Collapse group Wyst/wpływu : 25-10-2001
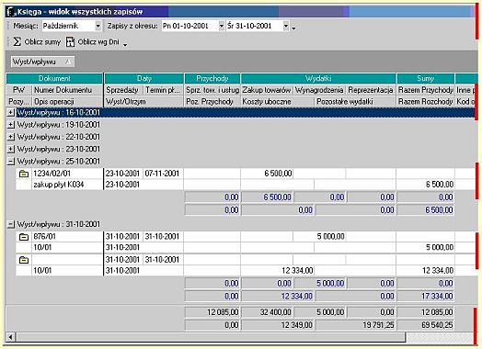482x349 pixels. 11,162
